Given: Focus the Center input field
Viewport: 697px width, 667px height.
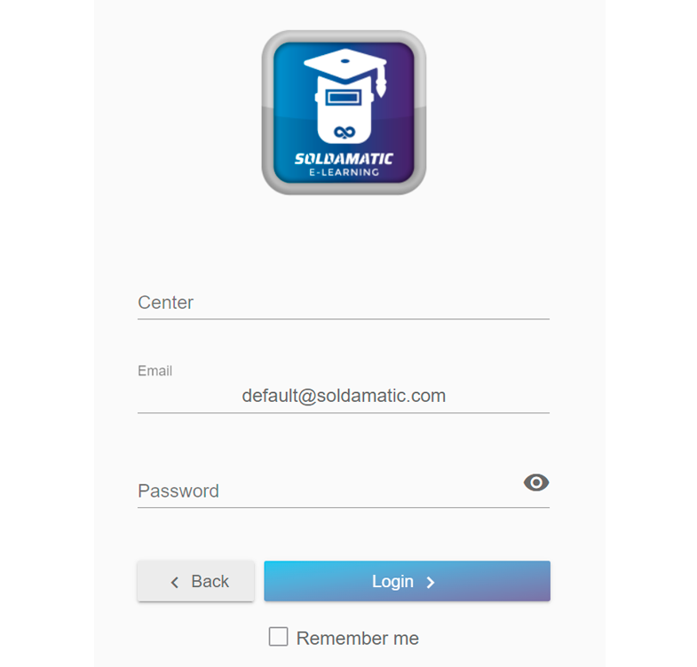Looking at the screenshot, I should 344,302.
